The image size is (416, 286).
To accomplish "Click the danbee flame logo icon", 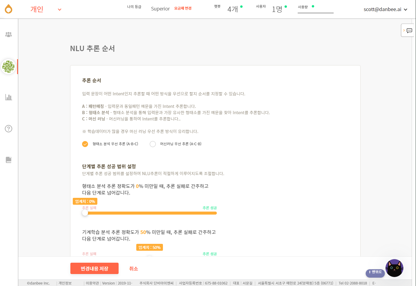I will click(x=9, y=9).
